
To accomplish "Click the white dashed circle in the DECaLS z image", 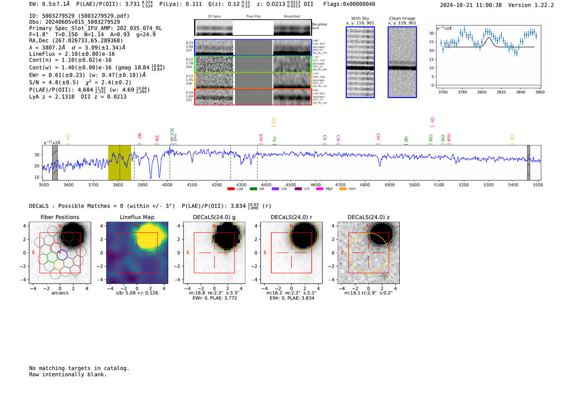I will pyautogui.click(x=381, y=233).
